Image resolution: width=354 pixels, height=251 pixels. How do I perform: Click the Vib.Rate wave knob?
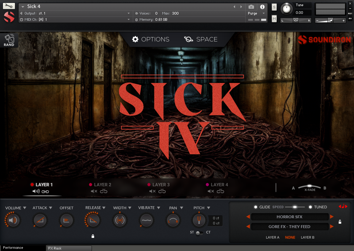pyautogui.click(x=146, y=220)
